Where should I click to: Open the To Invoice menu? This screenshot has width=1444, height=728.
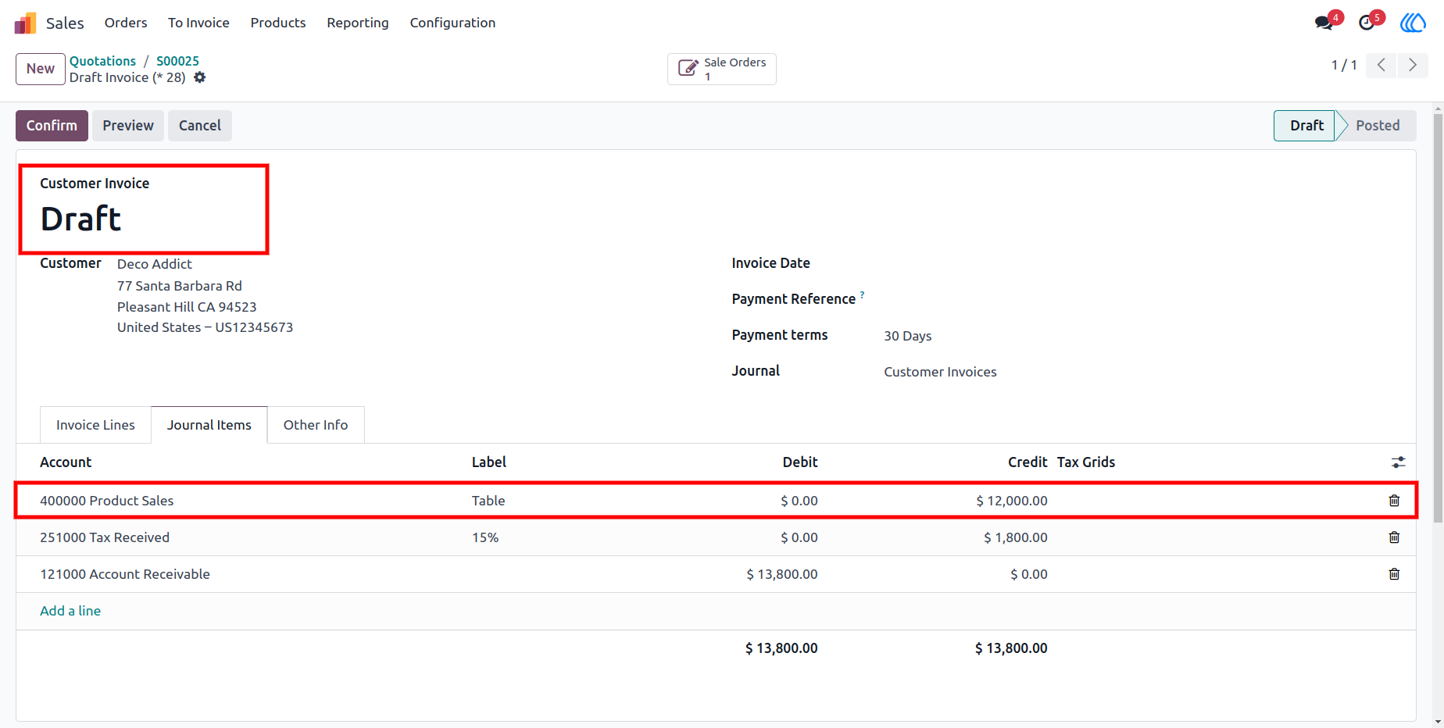pos(198,23)
